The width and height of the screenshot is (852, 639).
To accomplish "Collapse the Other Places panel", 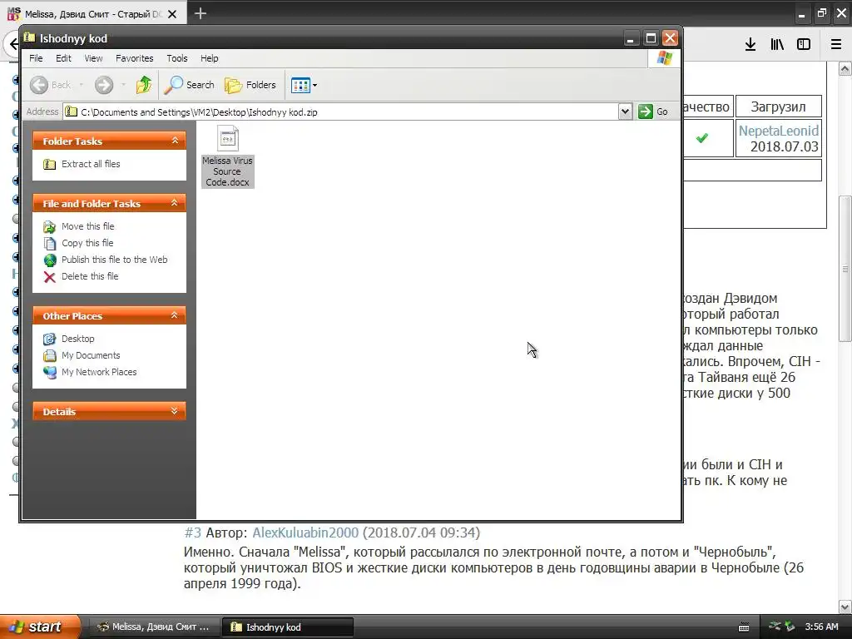I will 175,315.
